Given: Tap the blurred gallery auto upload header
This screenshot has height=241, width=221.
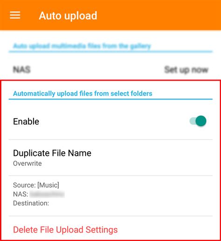Looking at the screenshot, I should click(x=82, y=46).
